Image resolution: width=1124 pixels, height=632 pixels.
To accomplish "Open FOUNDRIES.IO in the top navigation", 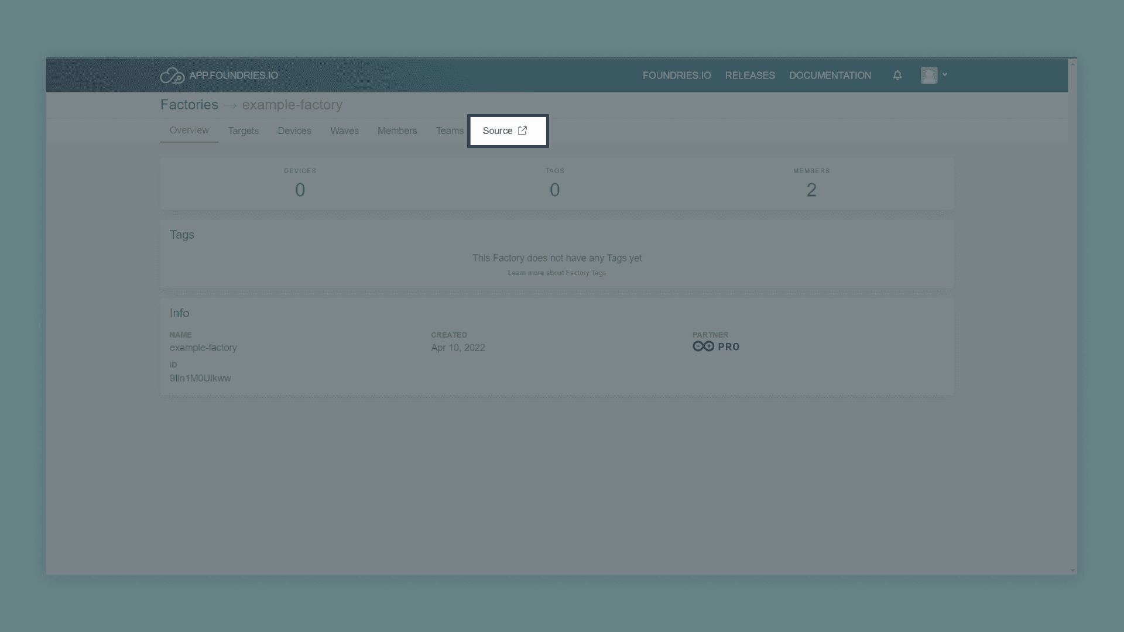I will pos(677,75).
